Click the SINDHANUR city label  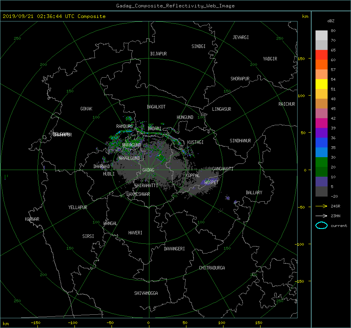tap(240, 141)
